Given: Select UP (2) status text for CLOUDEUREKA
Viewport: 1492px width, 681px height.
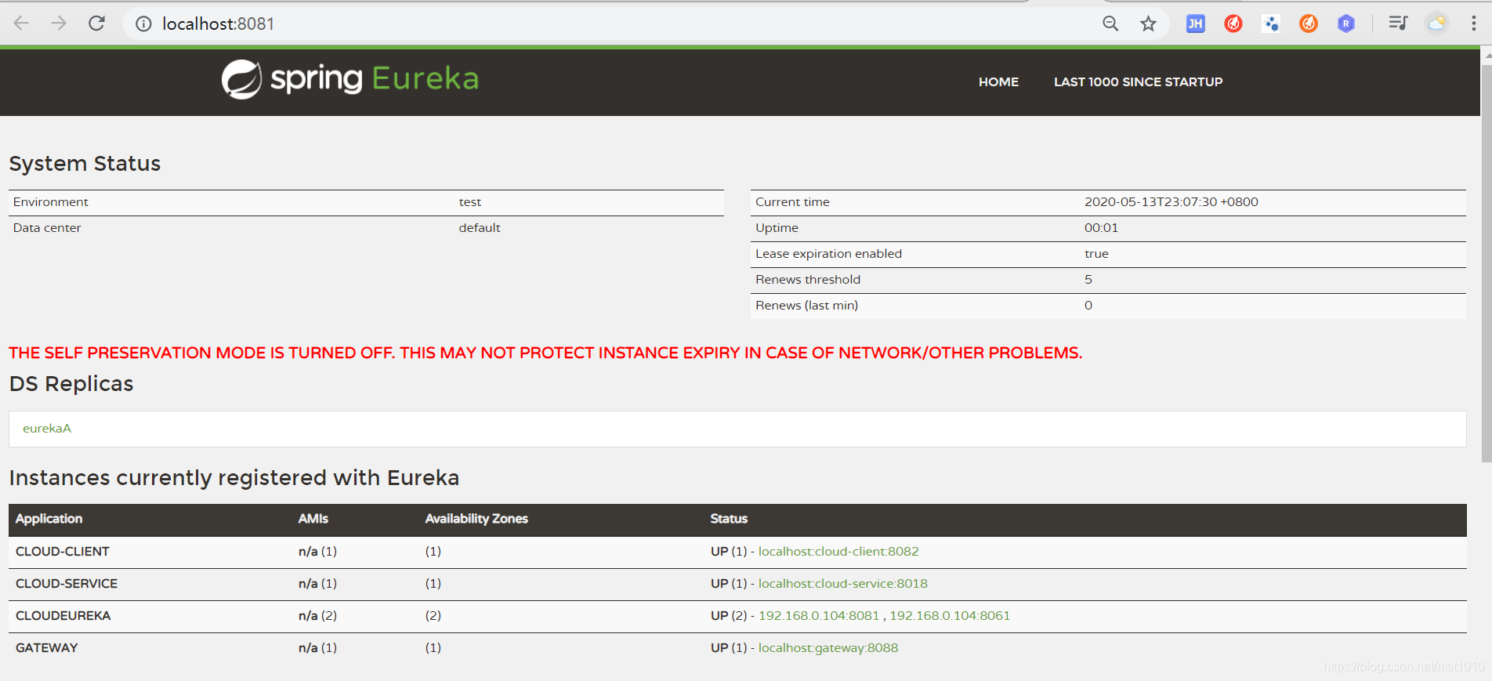Looking at the screenshot, I should [729, 616].
